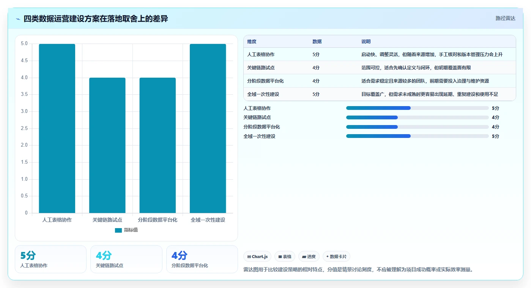Select the 数据卡片 tag chip
531x288 pixels.
[336, 257]
